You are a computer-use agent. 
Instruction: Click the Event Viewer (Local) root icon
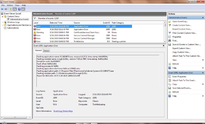[x=2, y=14]
